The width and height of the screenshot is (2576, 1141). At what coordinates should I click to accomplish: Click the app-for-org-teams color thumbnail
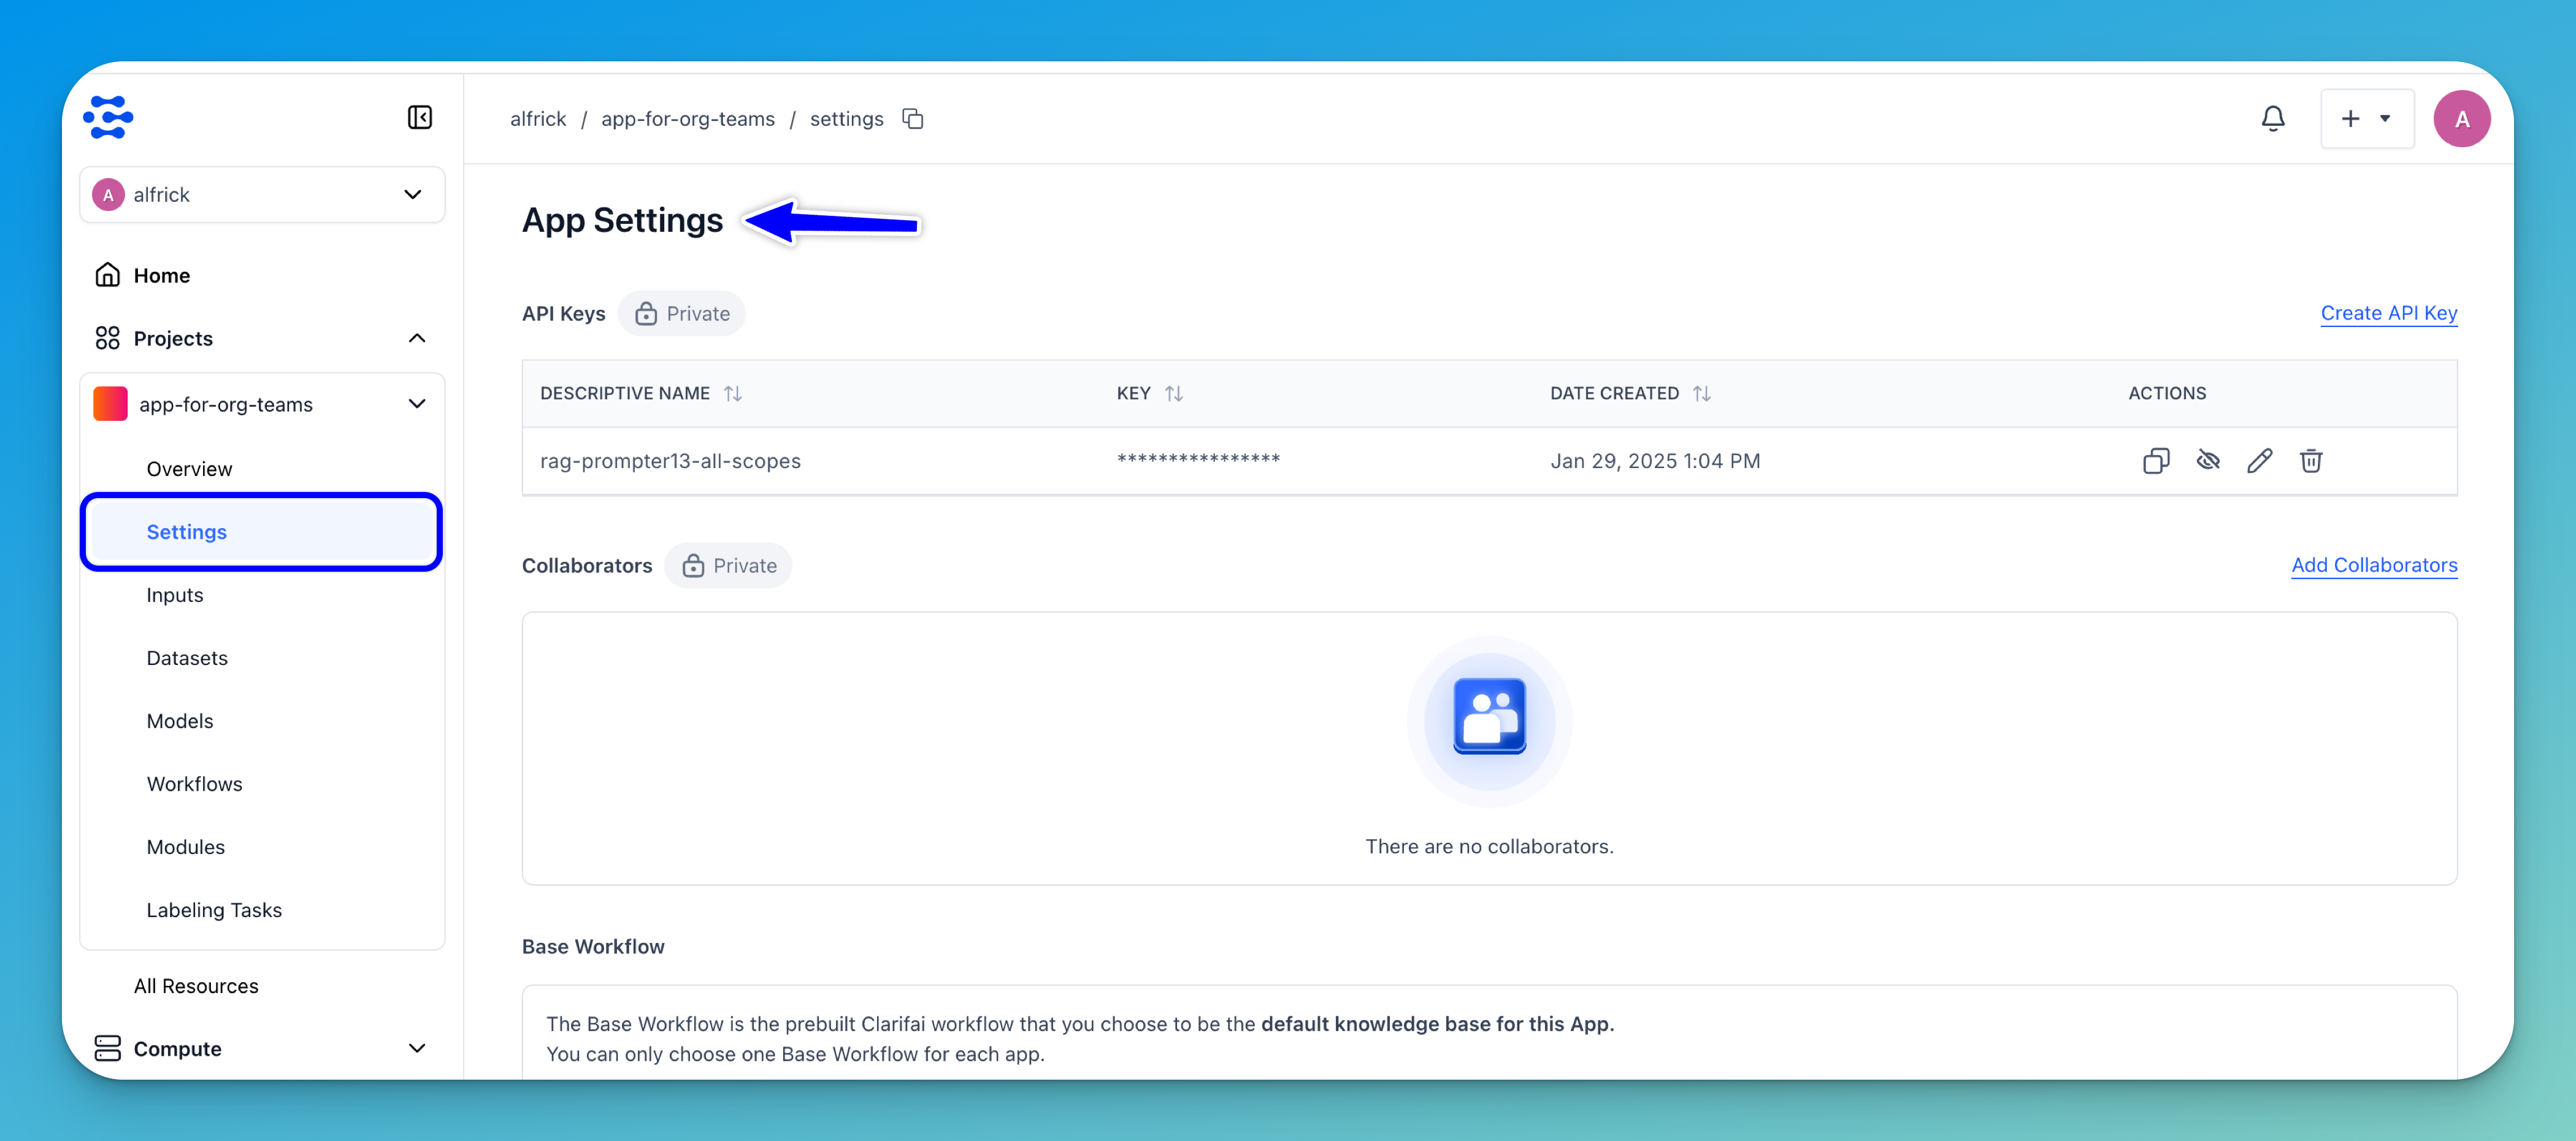pyautogui.click(x=110, y=404)
